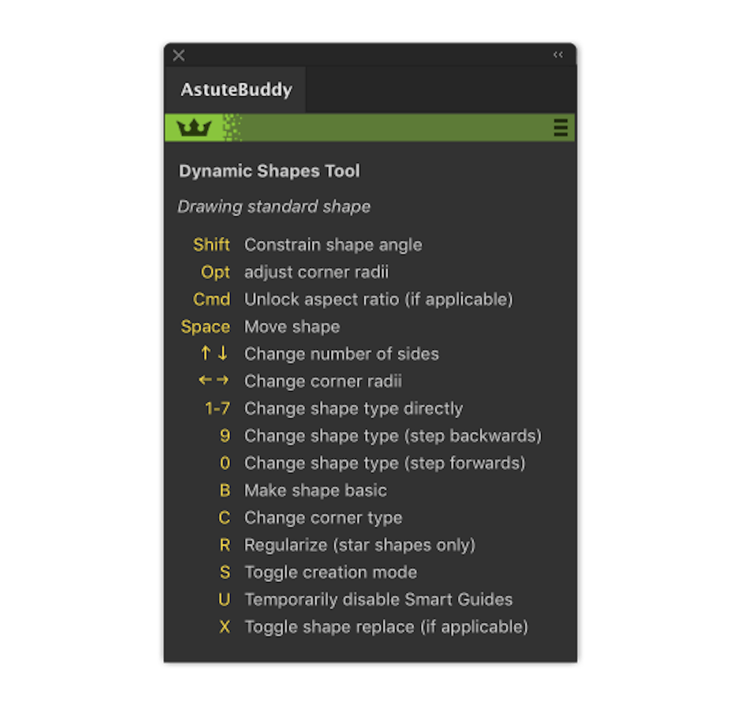The image size is (741, 715).
Task: Select the Opt shortcut label
Action: (215, 272)
